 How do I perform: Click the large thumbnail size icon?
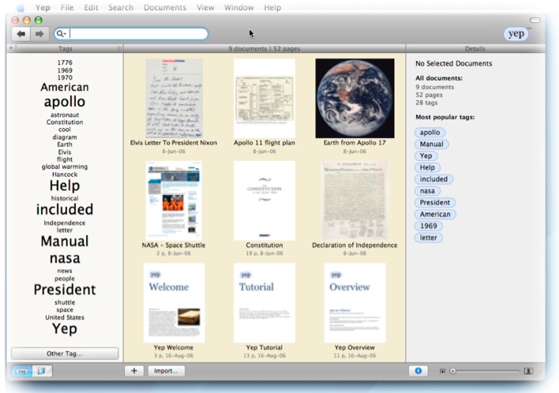pos(528,371)
